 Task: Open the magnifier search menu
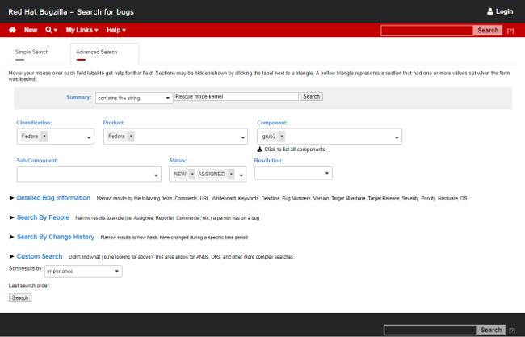51,30
